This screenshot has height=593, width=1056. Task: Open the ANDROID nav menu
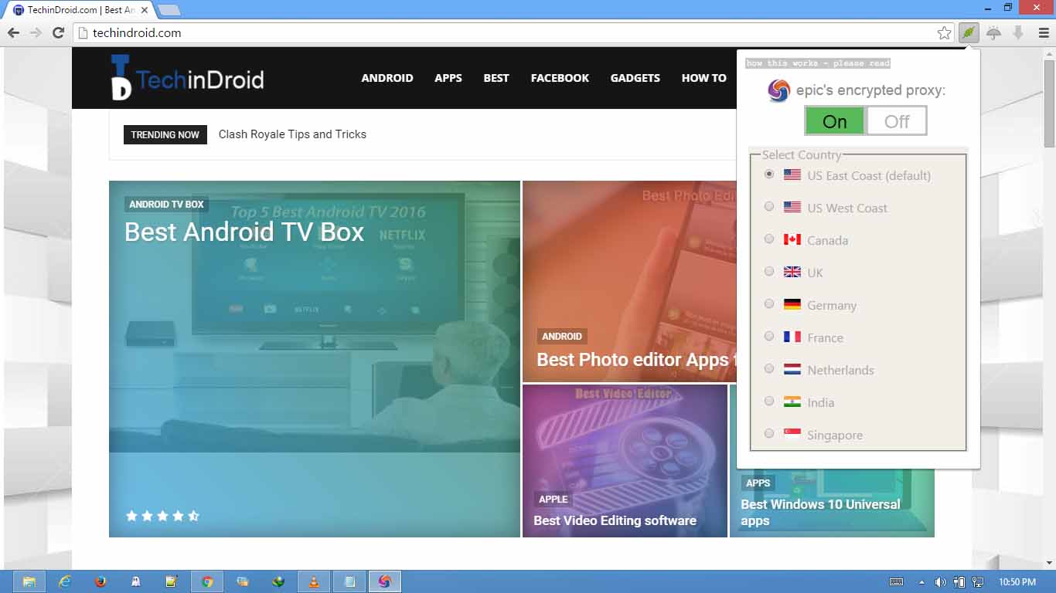pos(387,78)
